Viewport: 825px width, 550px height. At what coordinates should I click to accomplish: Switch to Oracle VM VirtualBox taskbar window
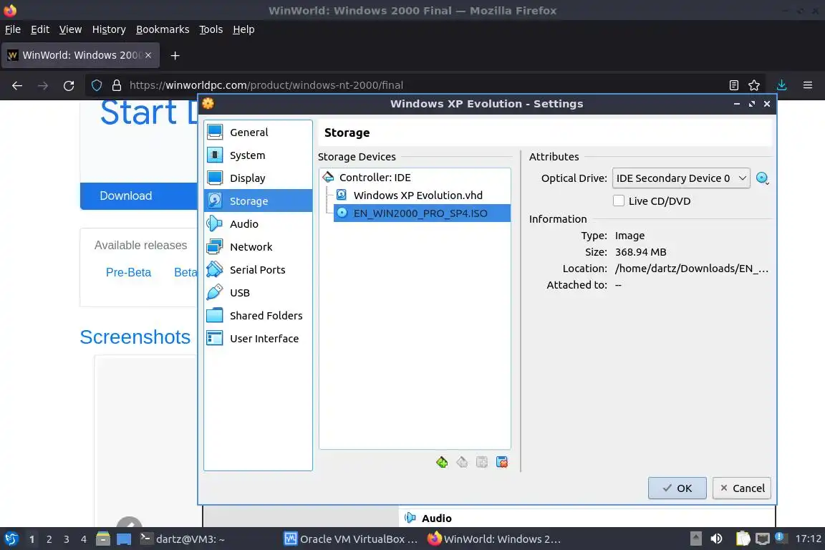(x=351, y=539)
